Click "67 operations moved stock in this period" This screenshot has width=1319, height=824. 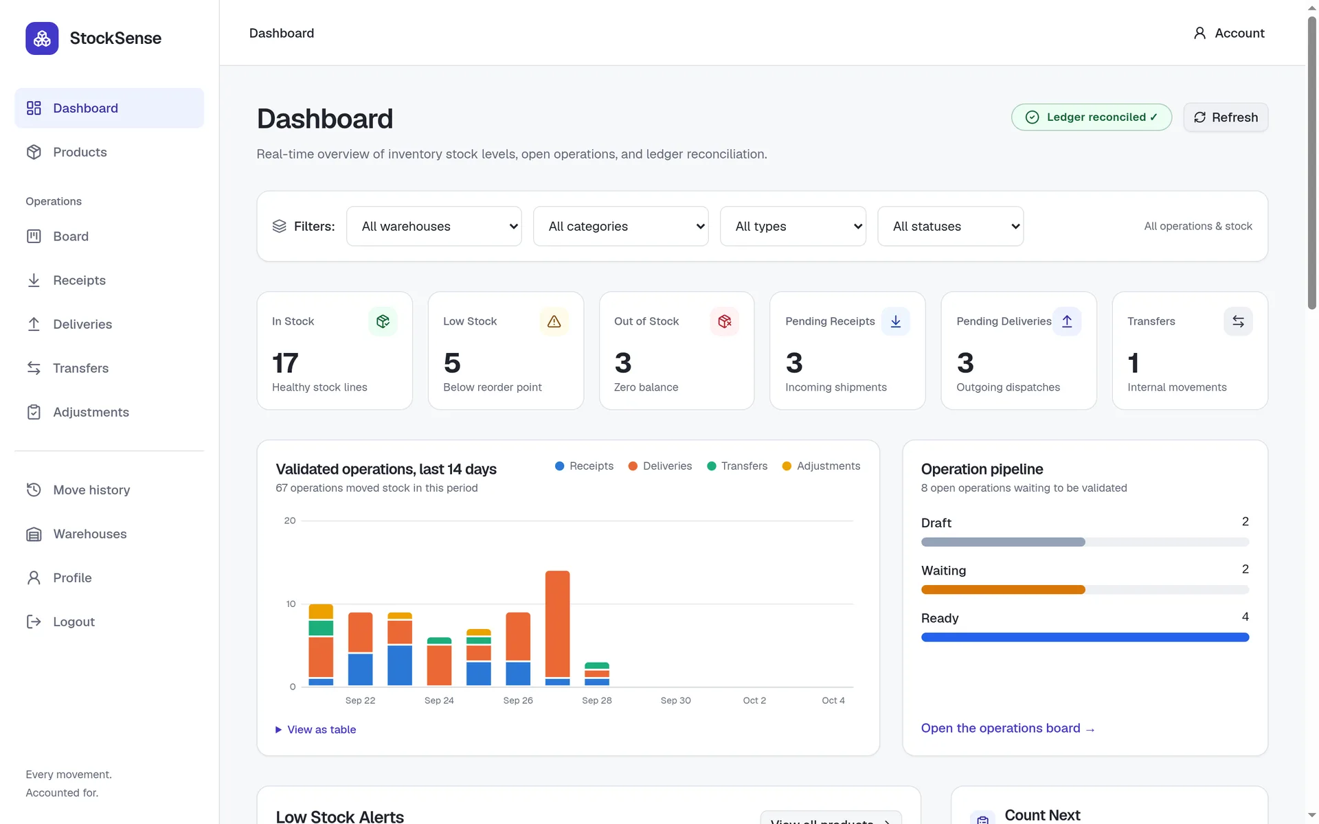coord(376,488)
